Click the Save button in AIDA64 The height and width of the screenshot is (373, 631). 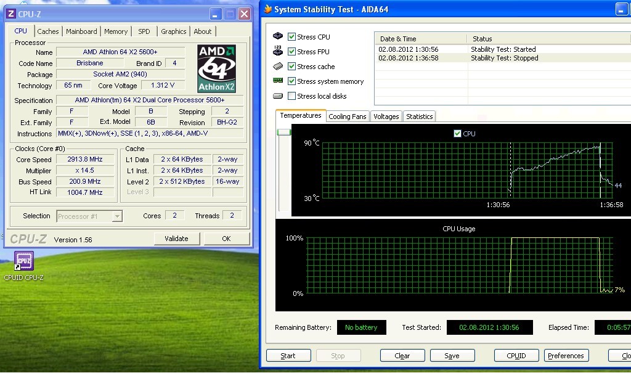(x=452, y=356)
